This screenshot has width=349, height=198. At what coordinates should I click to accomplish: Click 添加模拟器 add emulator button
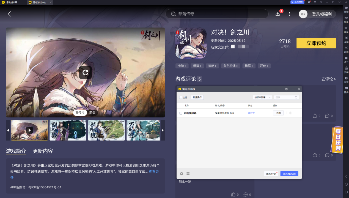coord(289,174)
